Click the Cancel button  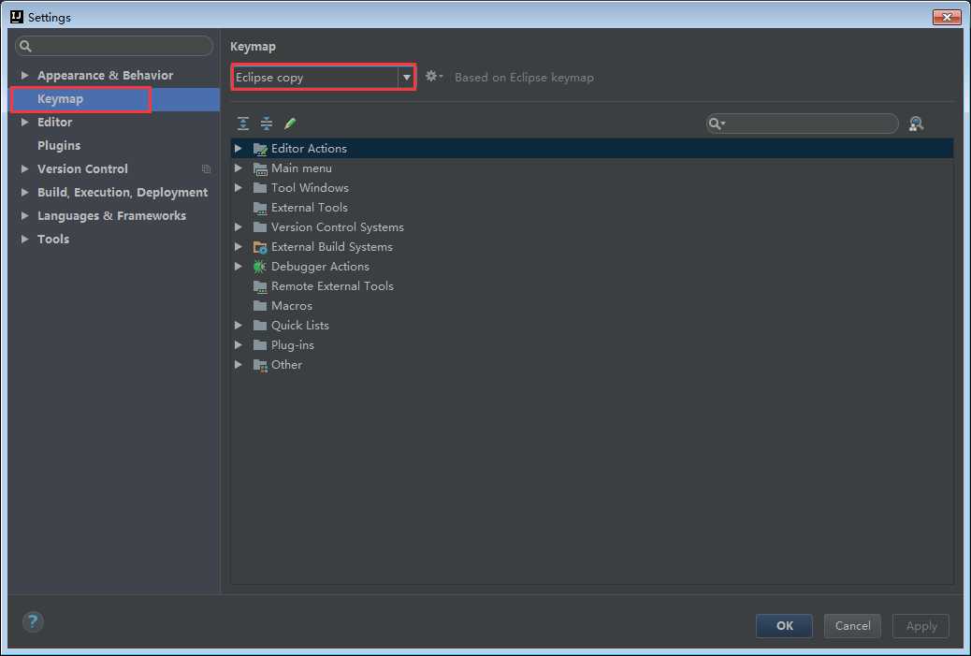[852, 626]
